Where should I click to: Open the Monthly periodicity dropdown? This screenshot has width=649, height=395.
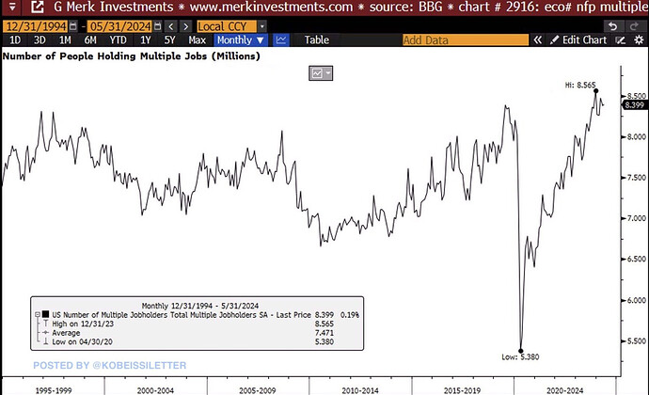pyautogui.click(x=241, y=40)
